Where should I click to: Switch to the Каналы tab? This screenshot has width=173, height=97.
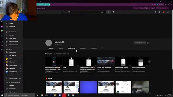pos(83,48)
